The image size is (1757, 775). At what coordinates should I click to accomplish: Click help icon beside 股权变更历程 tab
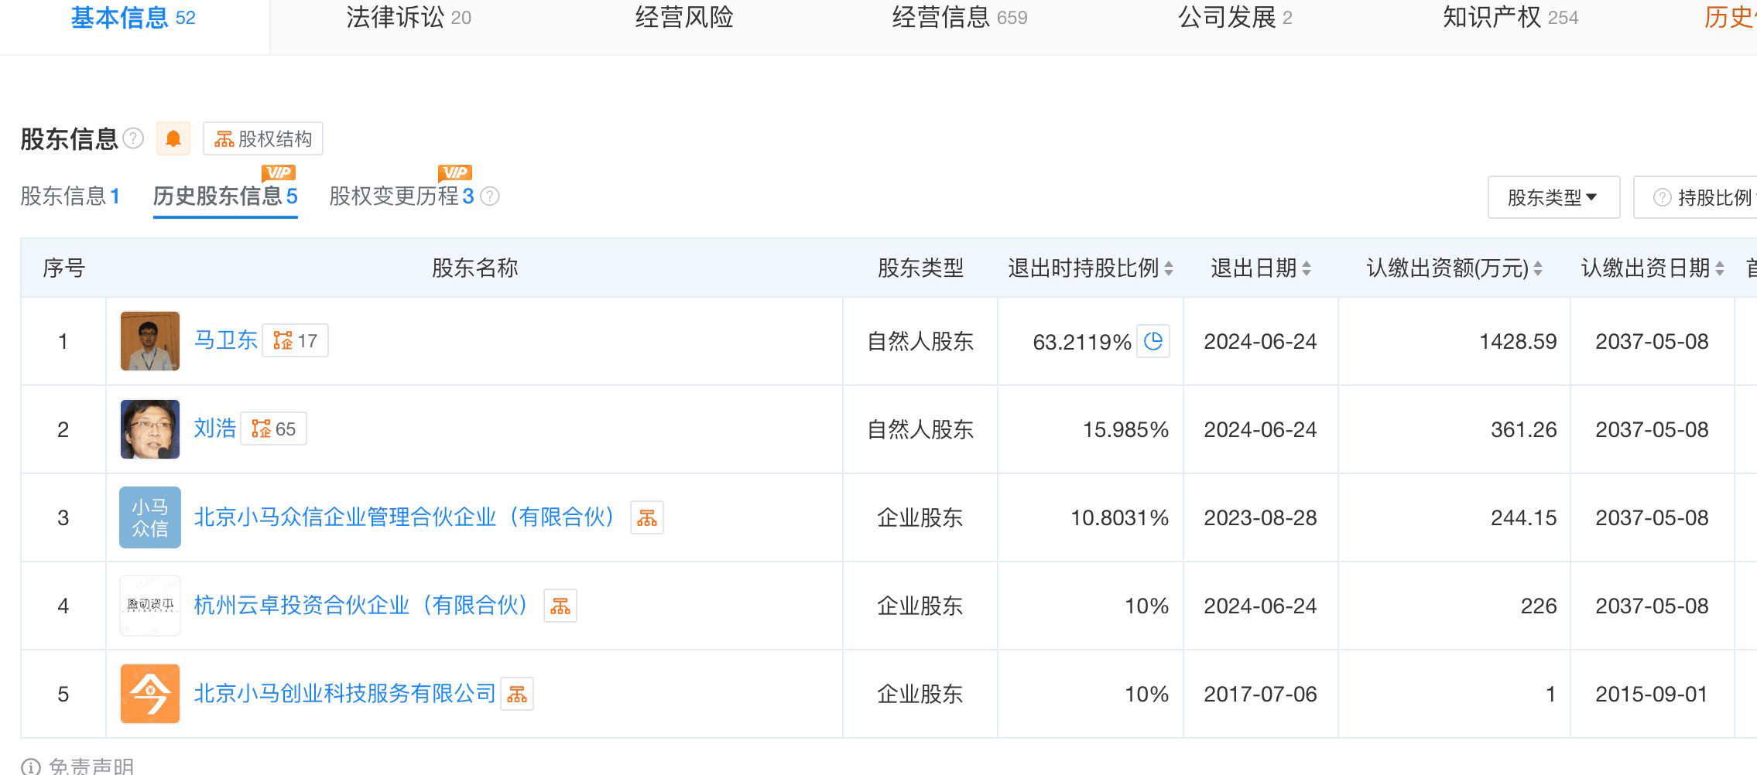490,196
